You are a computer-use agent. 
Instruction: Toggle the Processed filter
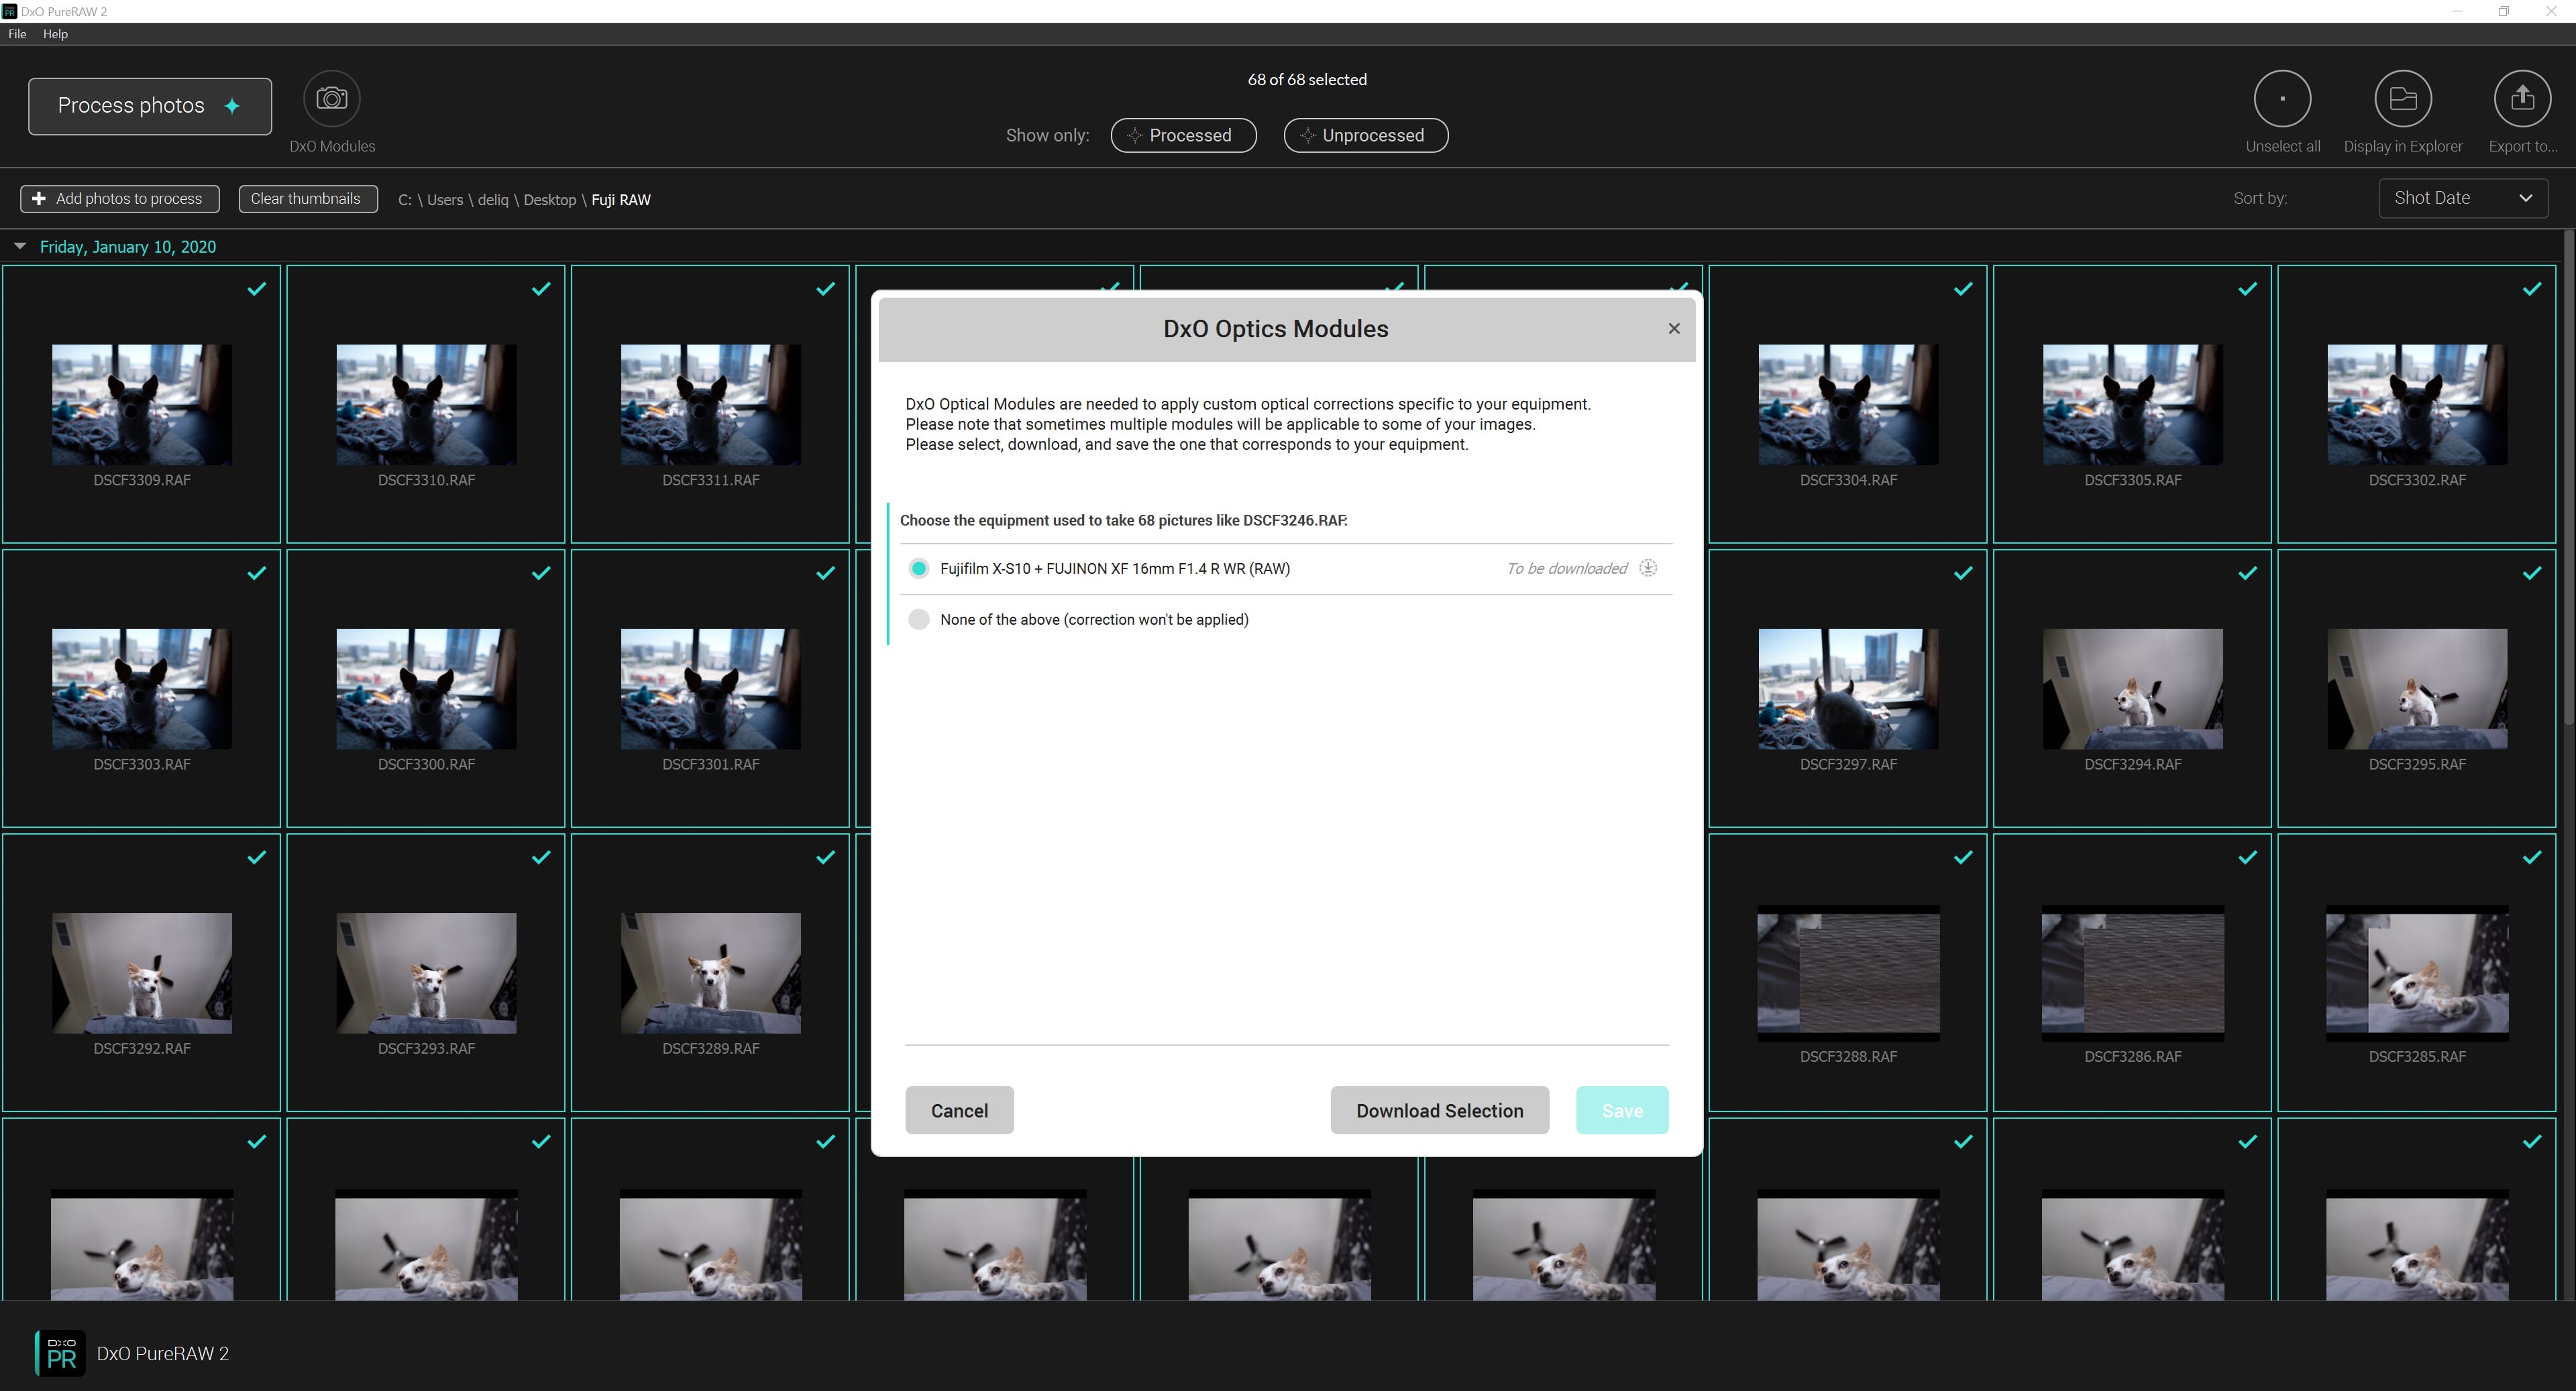(1183, 135)
